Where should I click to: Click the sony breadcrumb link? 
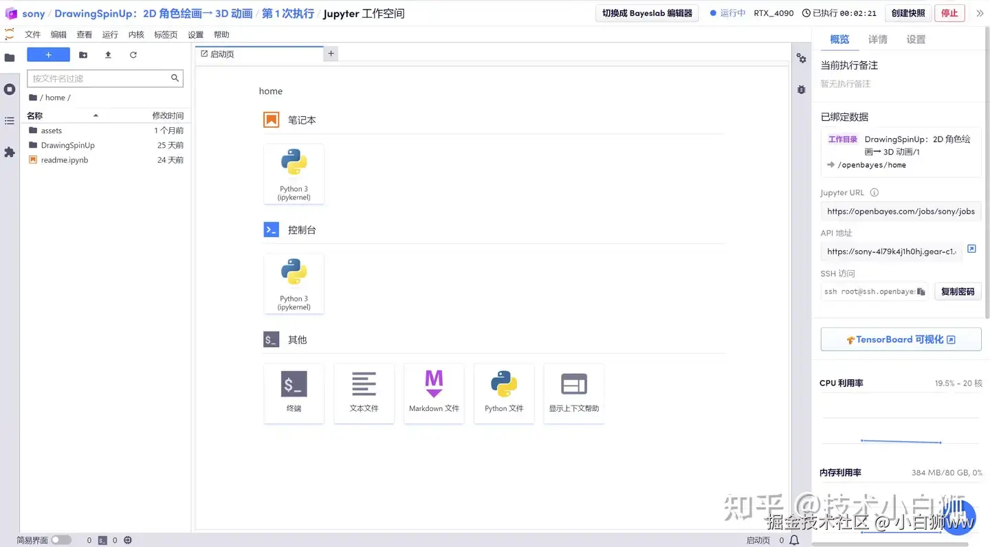click(x=34, y=14)
